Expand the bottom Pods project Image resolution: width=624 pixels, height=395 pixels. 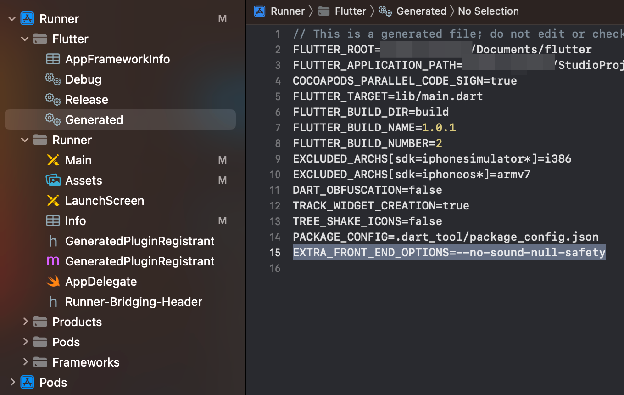12,383
